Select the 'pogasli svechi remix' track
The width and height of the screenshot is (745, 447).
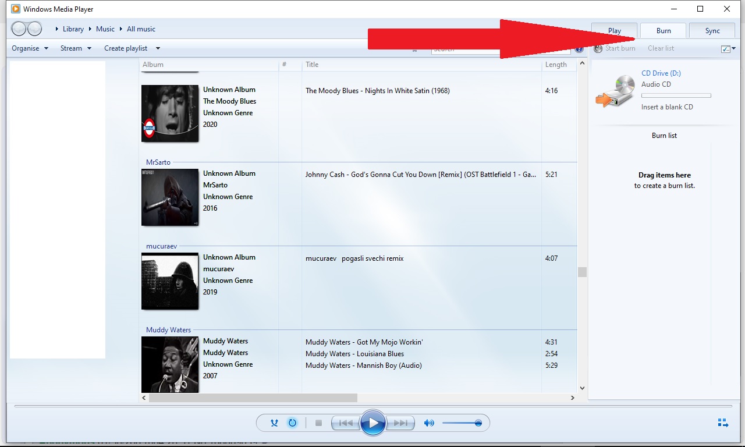[x=354, y=258]
